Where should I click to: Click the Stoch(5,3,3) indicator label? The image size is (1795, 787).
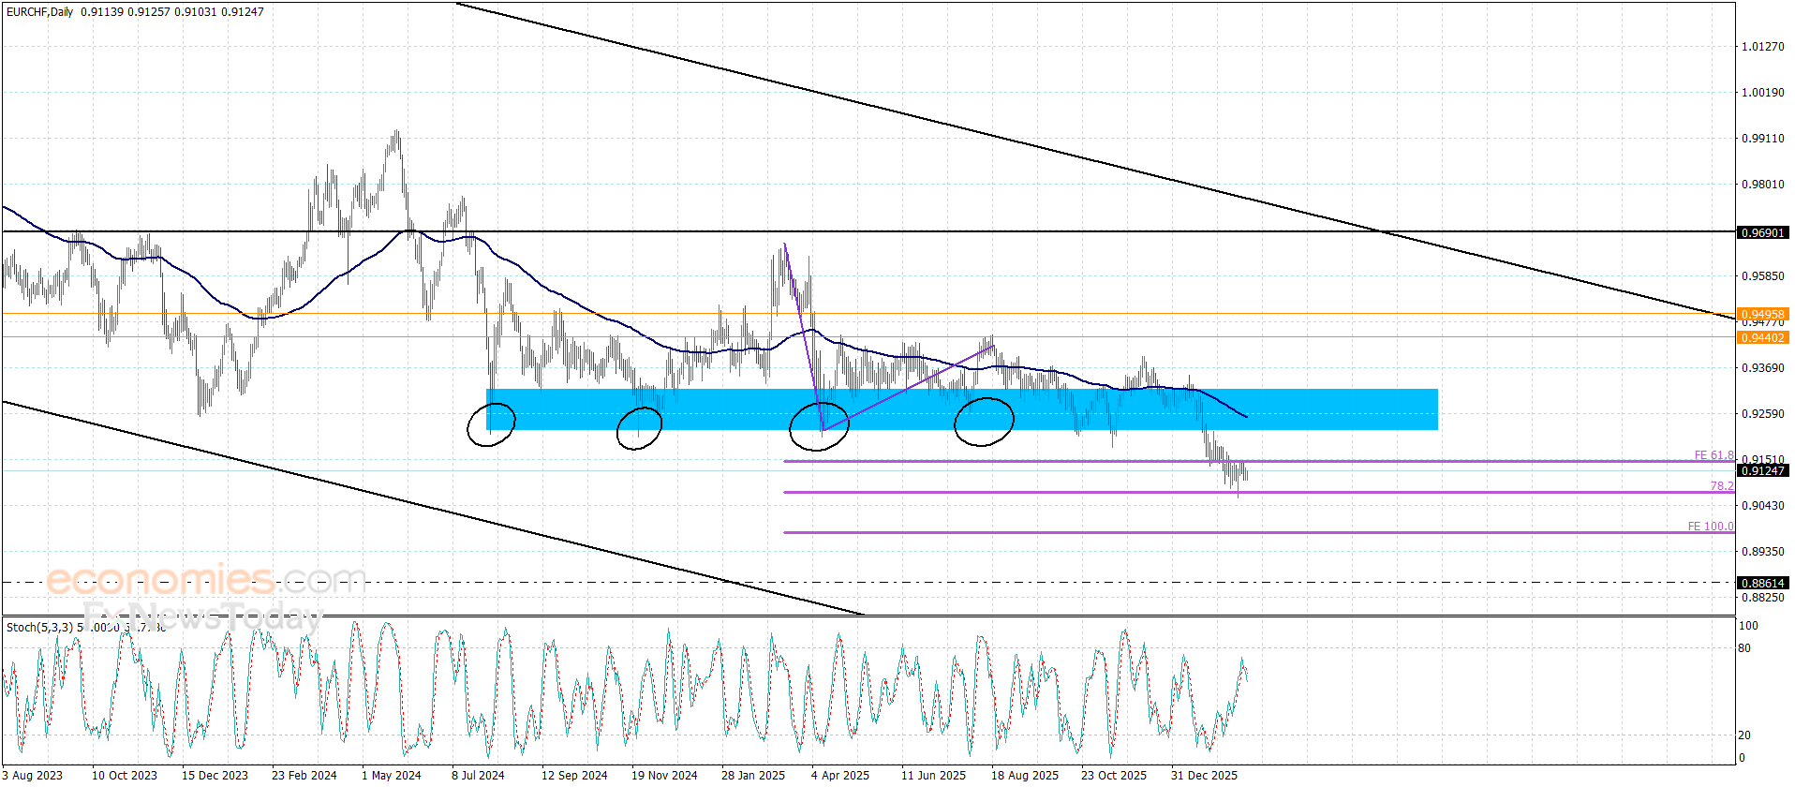pos(39,627)
